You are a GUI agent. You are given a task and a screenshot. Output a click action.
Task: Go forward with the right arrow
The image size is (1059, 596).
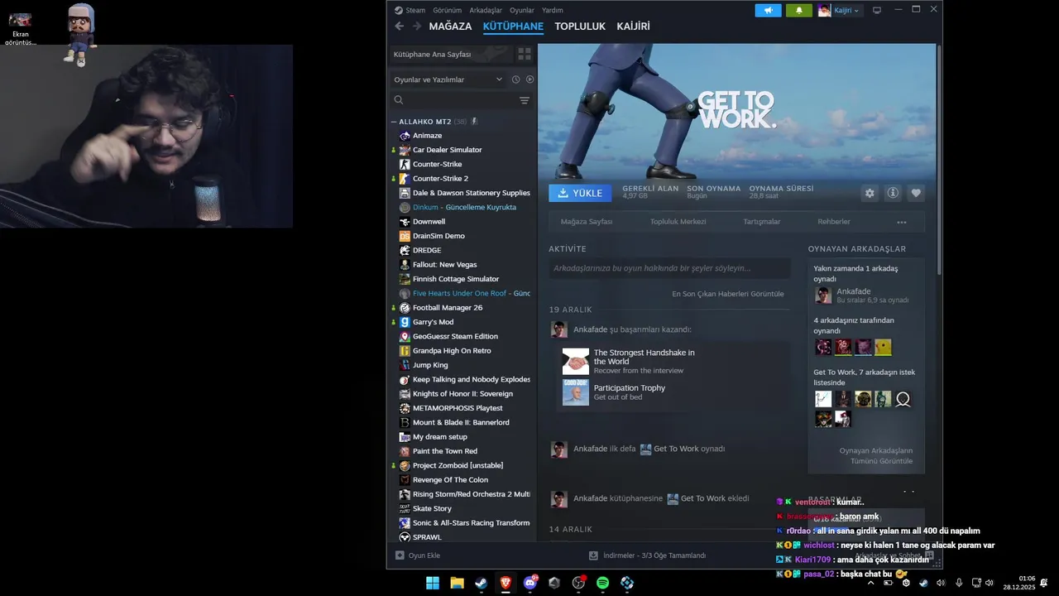[417, 26]
